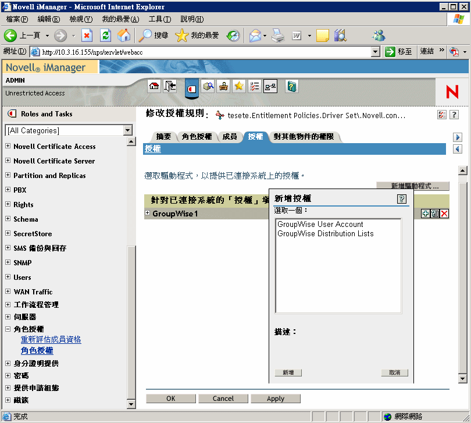Screen dimensions: 471x423
Task: Expand the GroupWise1 driver row
Action: click(x=148, y=213)
